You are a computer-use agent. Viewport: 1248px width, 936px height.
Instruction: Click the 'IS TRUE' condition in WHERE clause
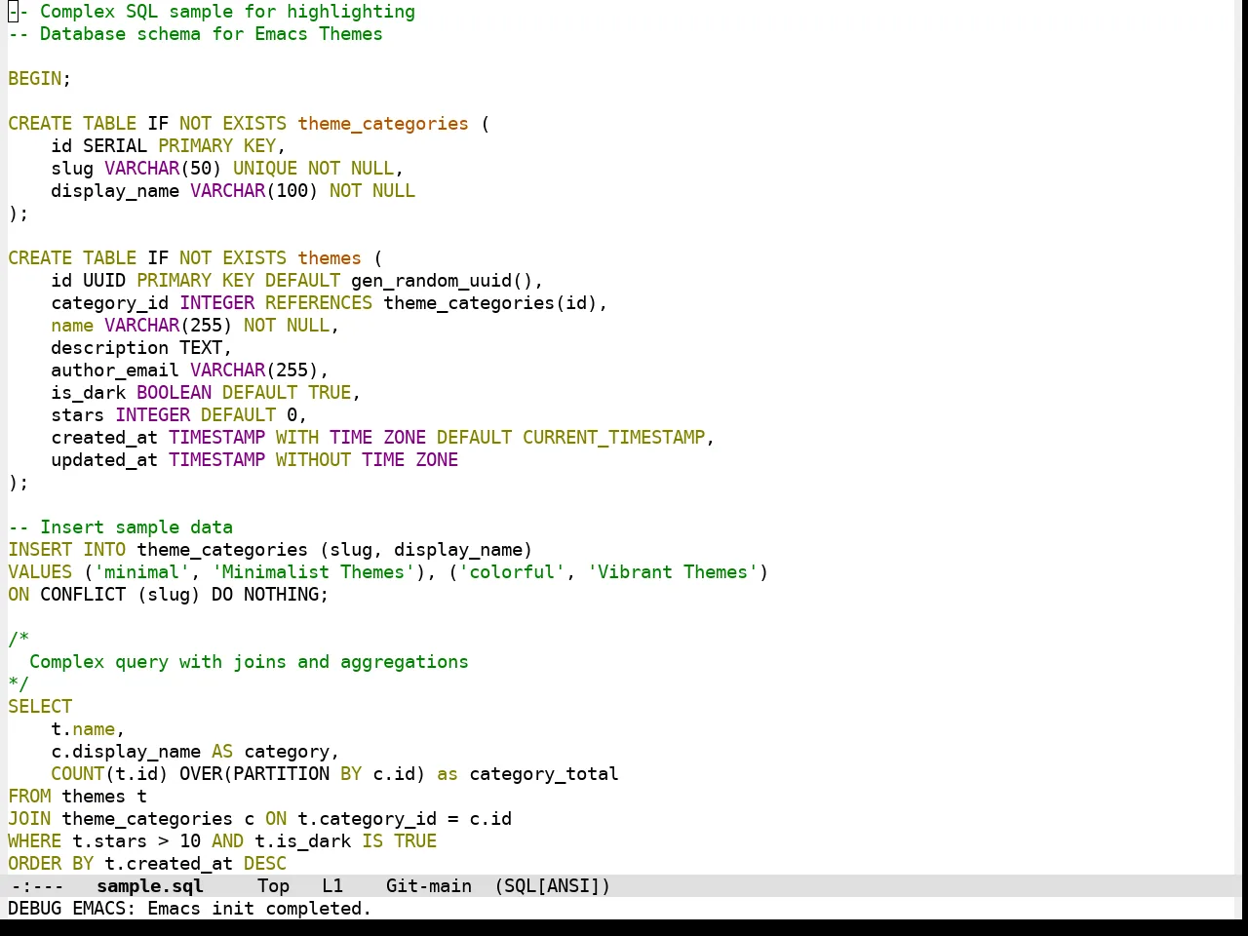coord(400,841)
